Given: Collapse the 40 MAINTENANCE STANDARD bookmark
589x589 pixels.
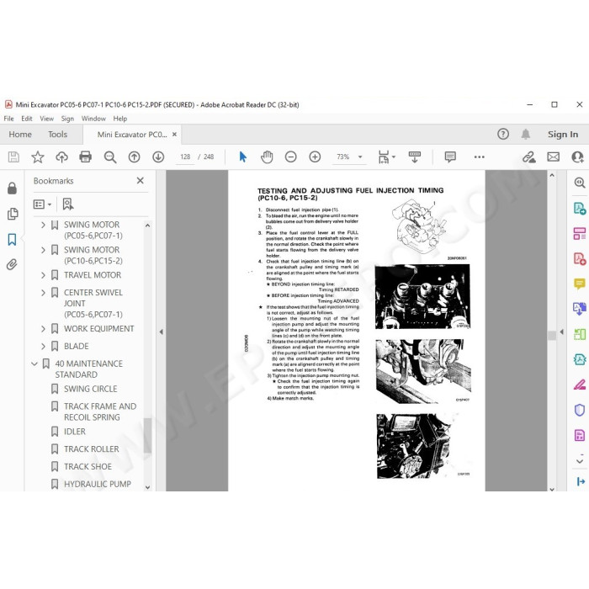Looking at the screenshot, I should [x=34, y=364].
